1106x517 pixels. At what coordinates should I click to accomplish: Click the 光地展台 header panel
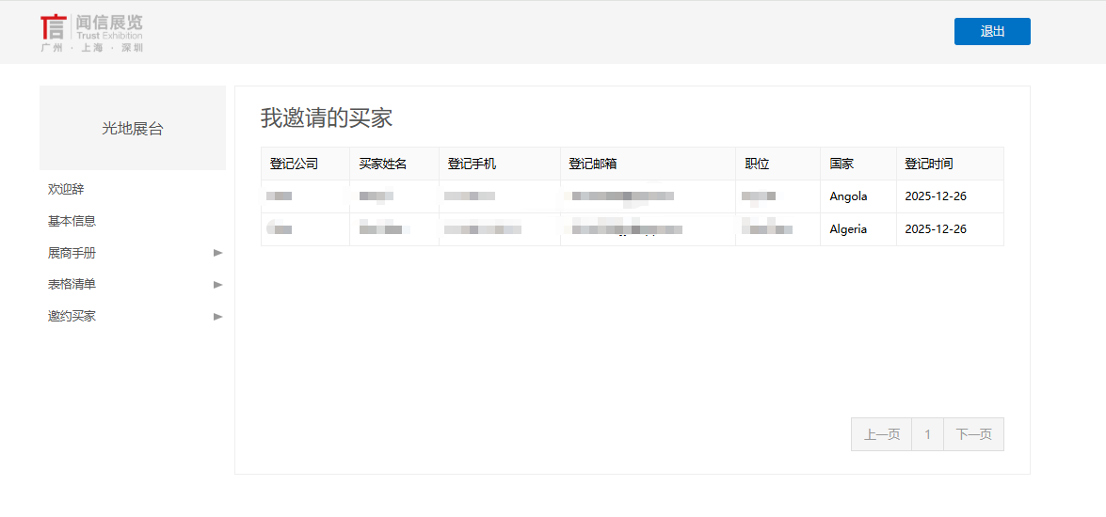pyautogui.click(x=132, y=129)
